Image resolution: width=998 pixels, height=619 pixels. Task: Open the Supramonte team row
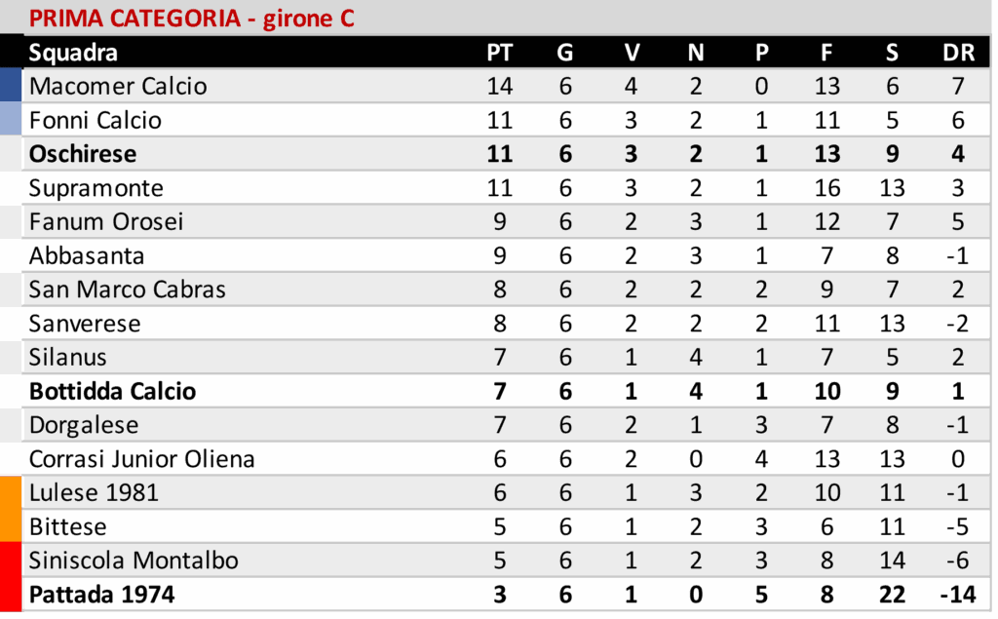pyautogui.click(x=96, y=188)
